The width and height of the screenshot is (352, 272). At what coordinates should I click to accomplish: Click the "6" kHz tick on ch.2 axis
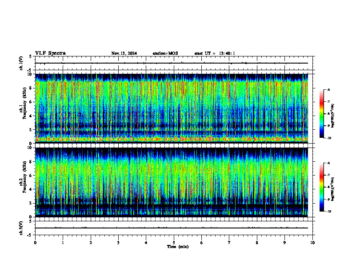click(x=32, y=176)
